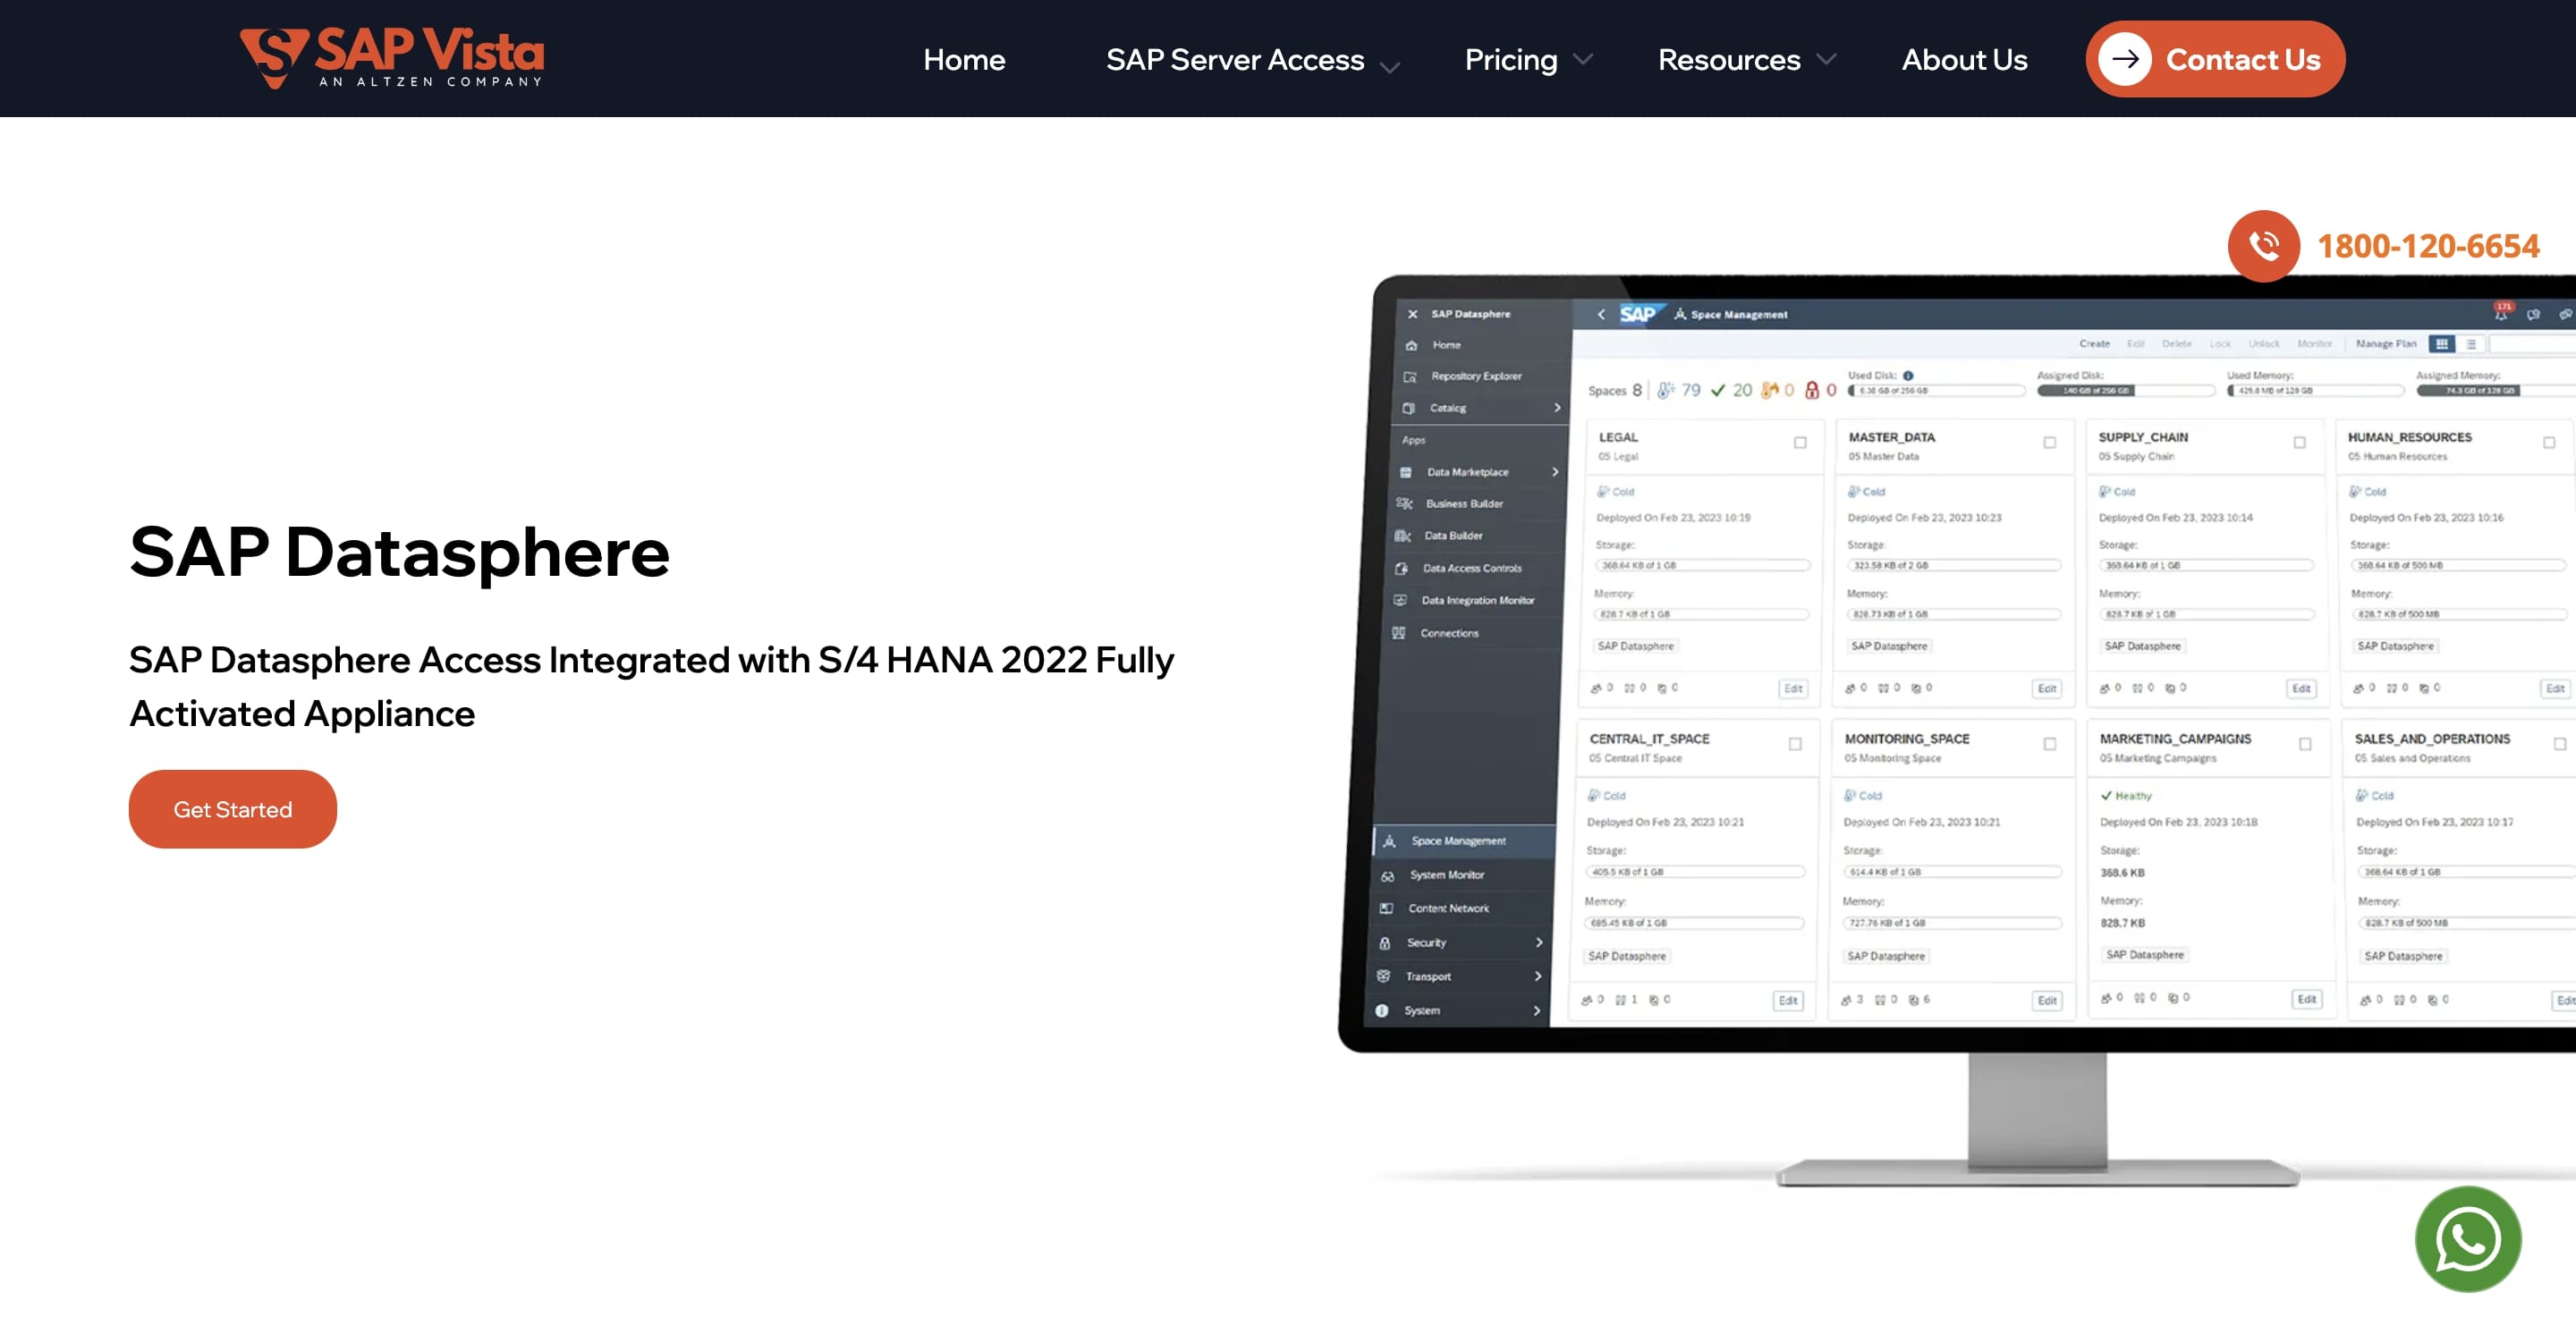Viewport: 2576px width, 1343px height.
Task: Tick the MASTER_DATA space checkbox
Action: (2049, 442)
